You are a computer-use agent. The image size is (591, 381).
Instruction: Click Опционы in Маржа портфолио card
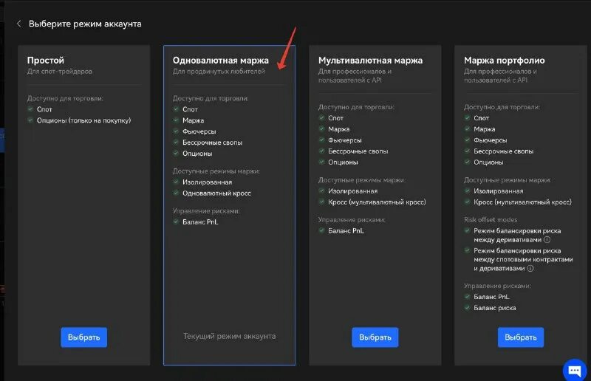pos(488,162)
